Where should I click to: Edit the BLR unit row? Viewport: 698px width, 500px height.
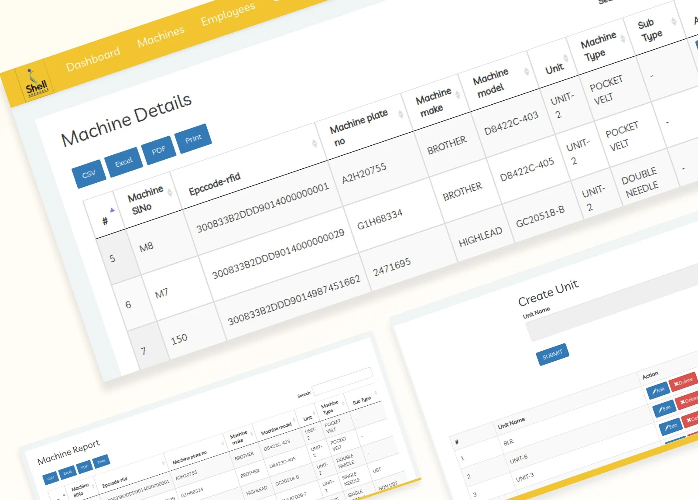point(658,390)
